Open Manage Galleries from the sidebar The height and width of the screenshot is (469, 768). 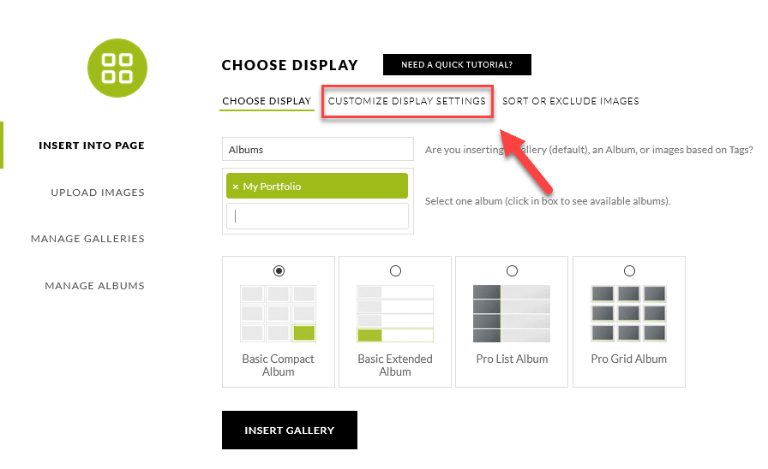tap(87, 239)
